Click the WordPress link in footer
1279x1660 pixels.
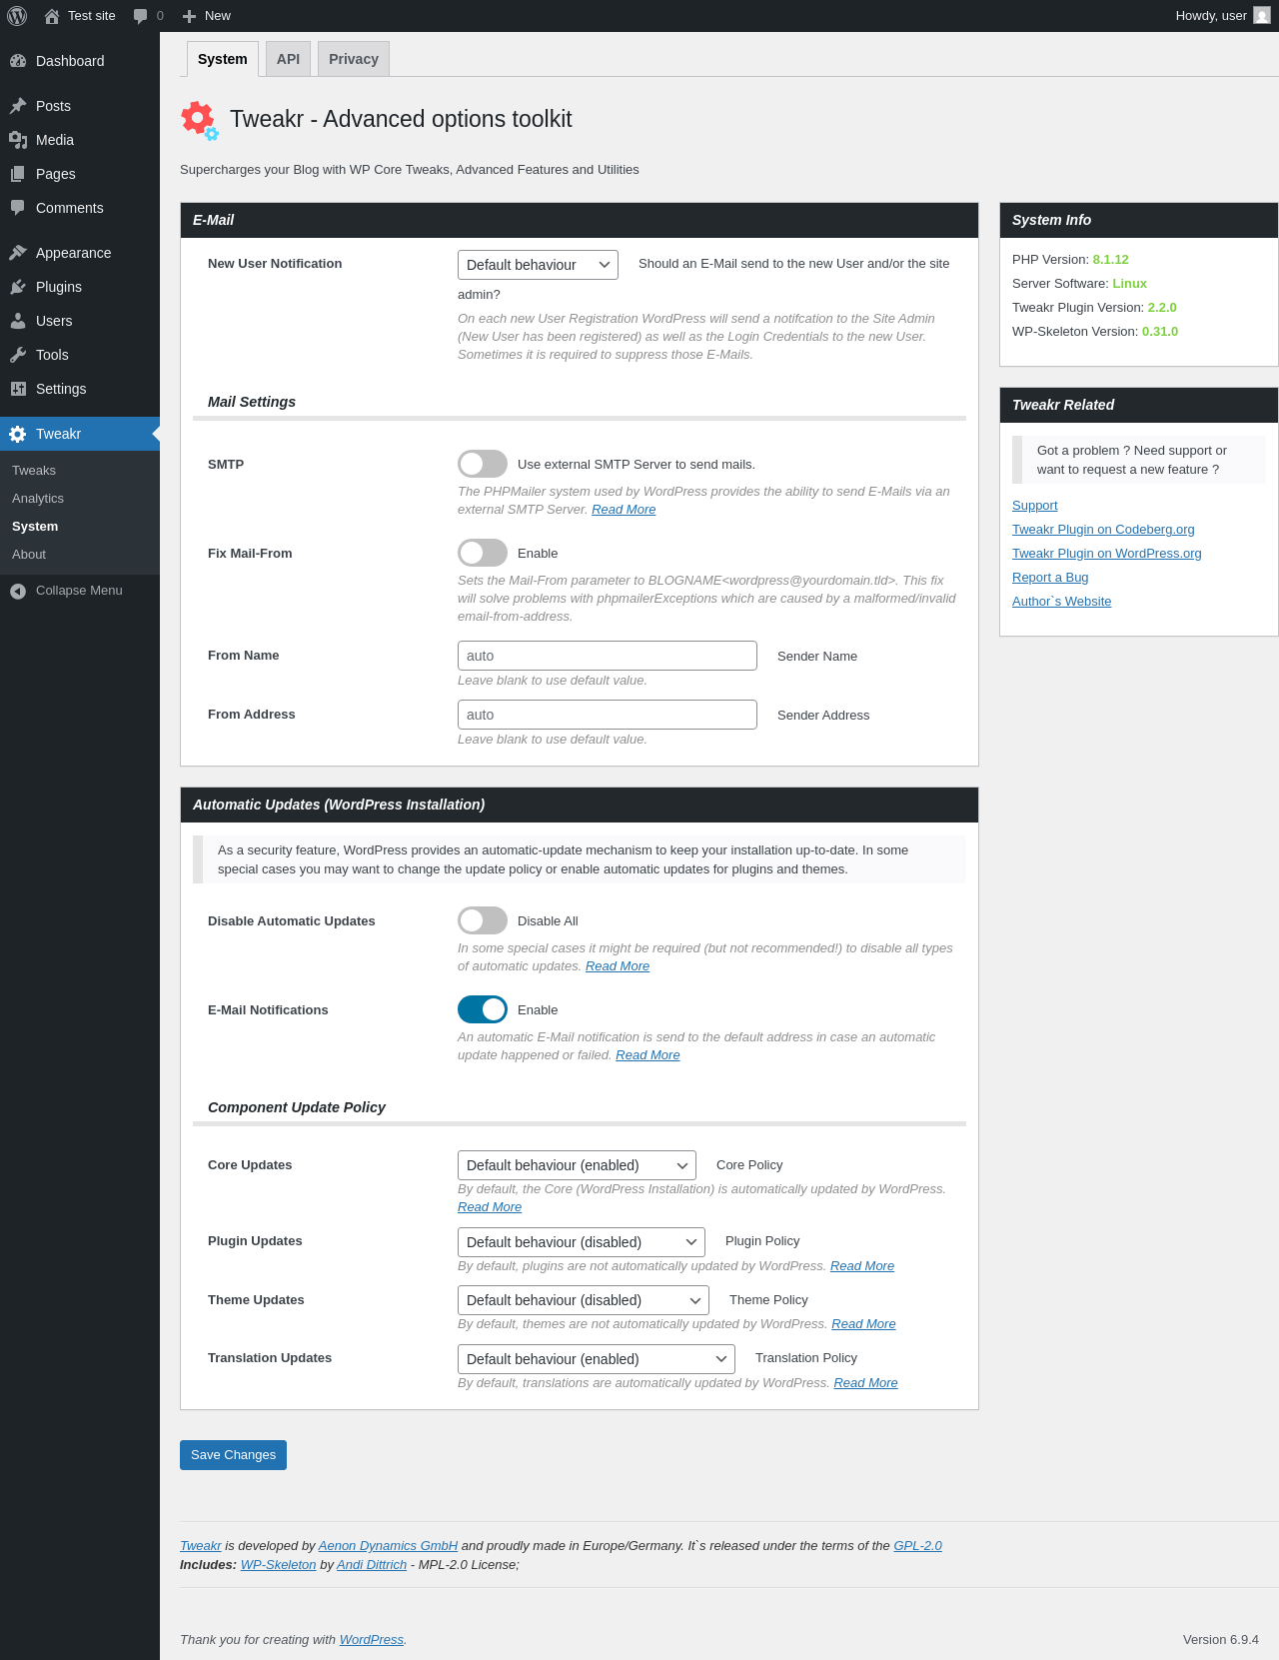point(372,1640)
